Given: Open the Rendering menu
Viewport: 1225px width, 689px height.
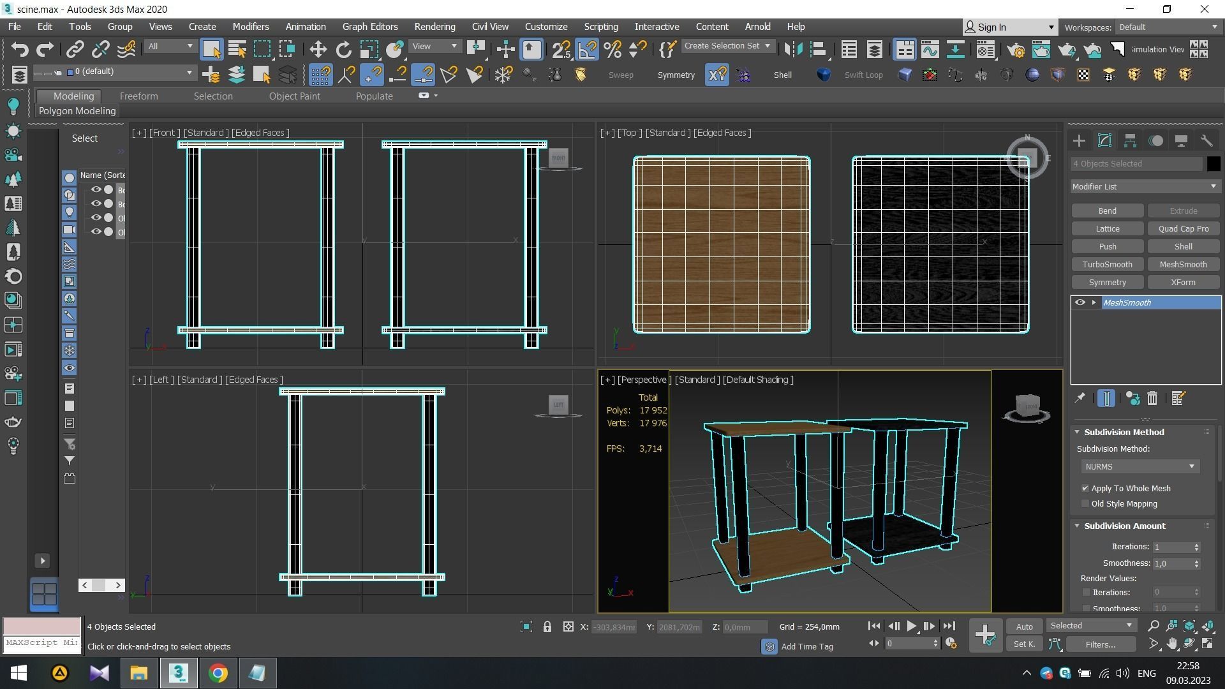Looking at the screenshot, I should pyautogui.click(x=434, y=27).
